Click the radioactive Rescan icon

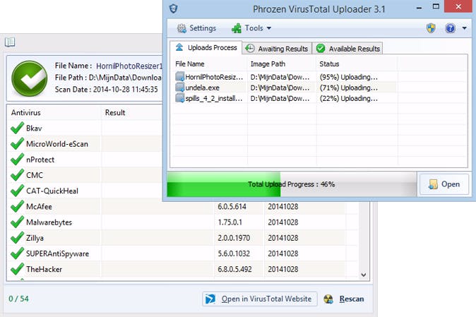tap(328, 299)
